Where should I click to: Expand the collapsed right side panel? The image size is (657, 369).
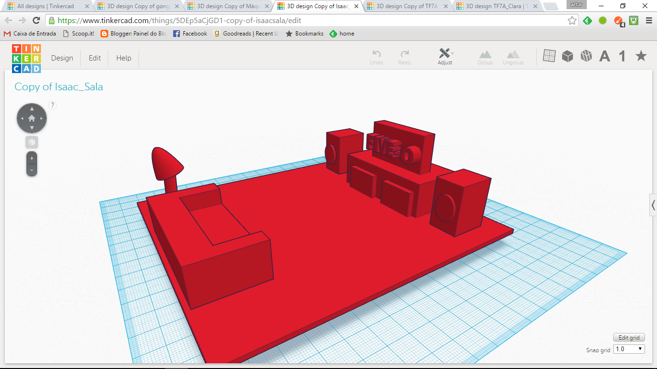coord(653,205)
